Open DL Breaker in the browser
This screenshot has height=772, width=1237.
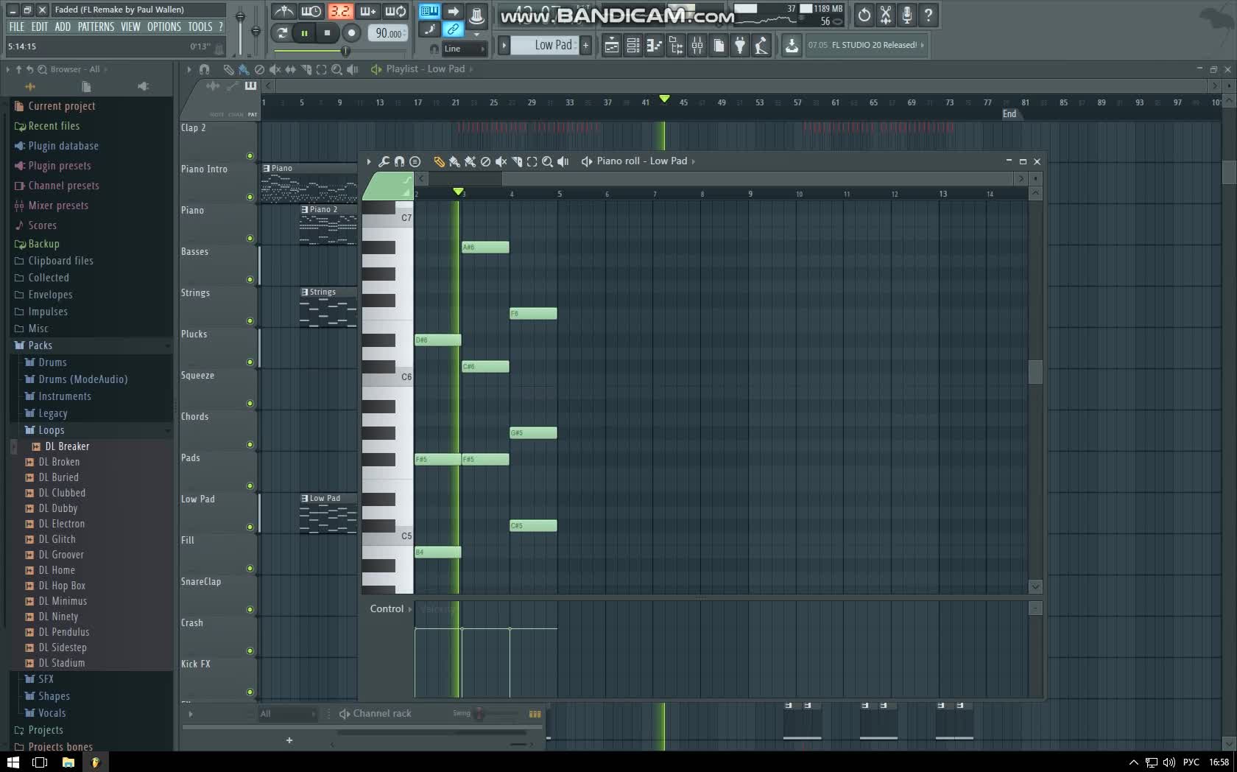click(x=67, y=446)
